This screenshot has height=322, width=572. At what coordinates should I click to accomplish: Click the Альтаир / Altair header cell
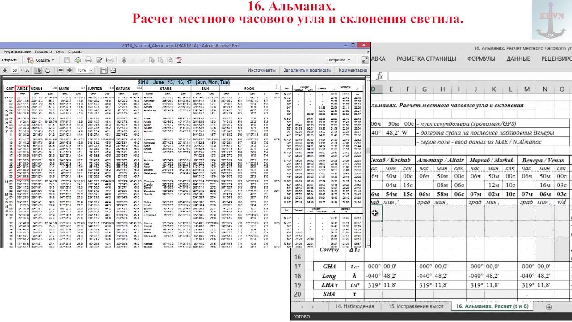tap(441, 160)
